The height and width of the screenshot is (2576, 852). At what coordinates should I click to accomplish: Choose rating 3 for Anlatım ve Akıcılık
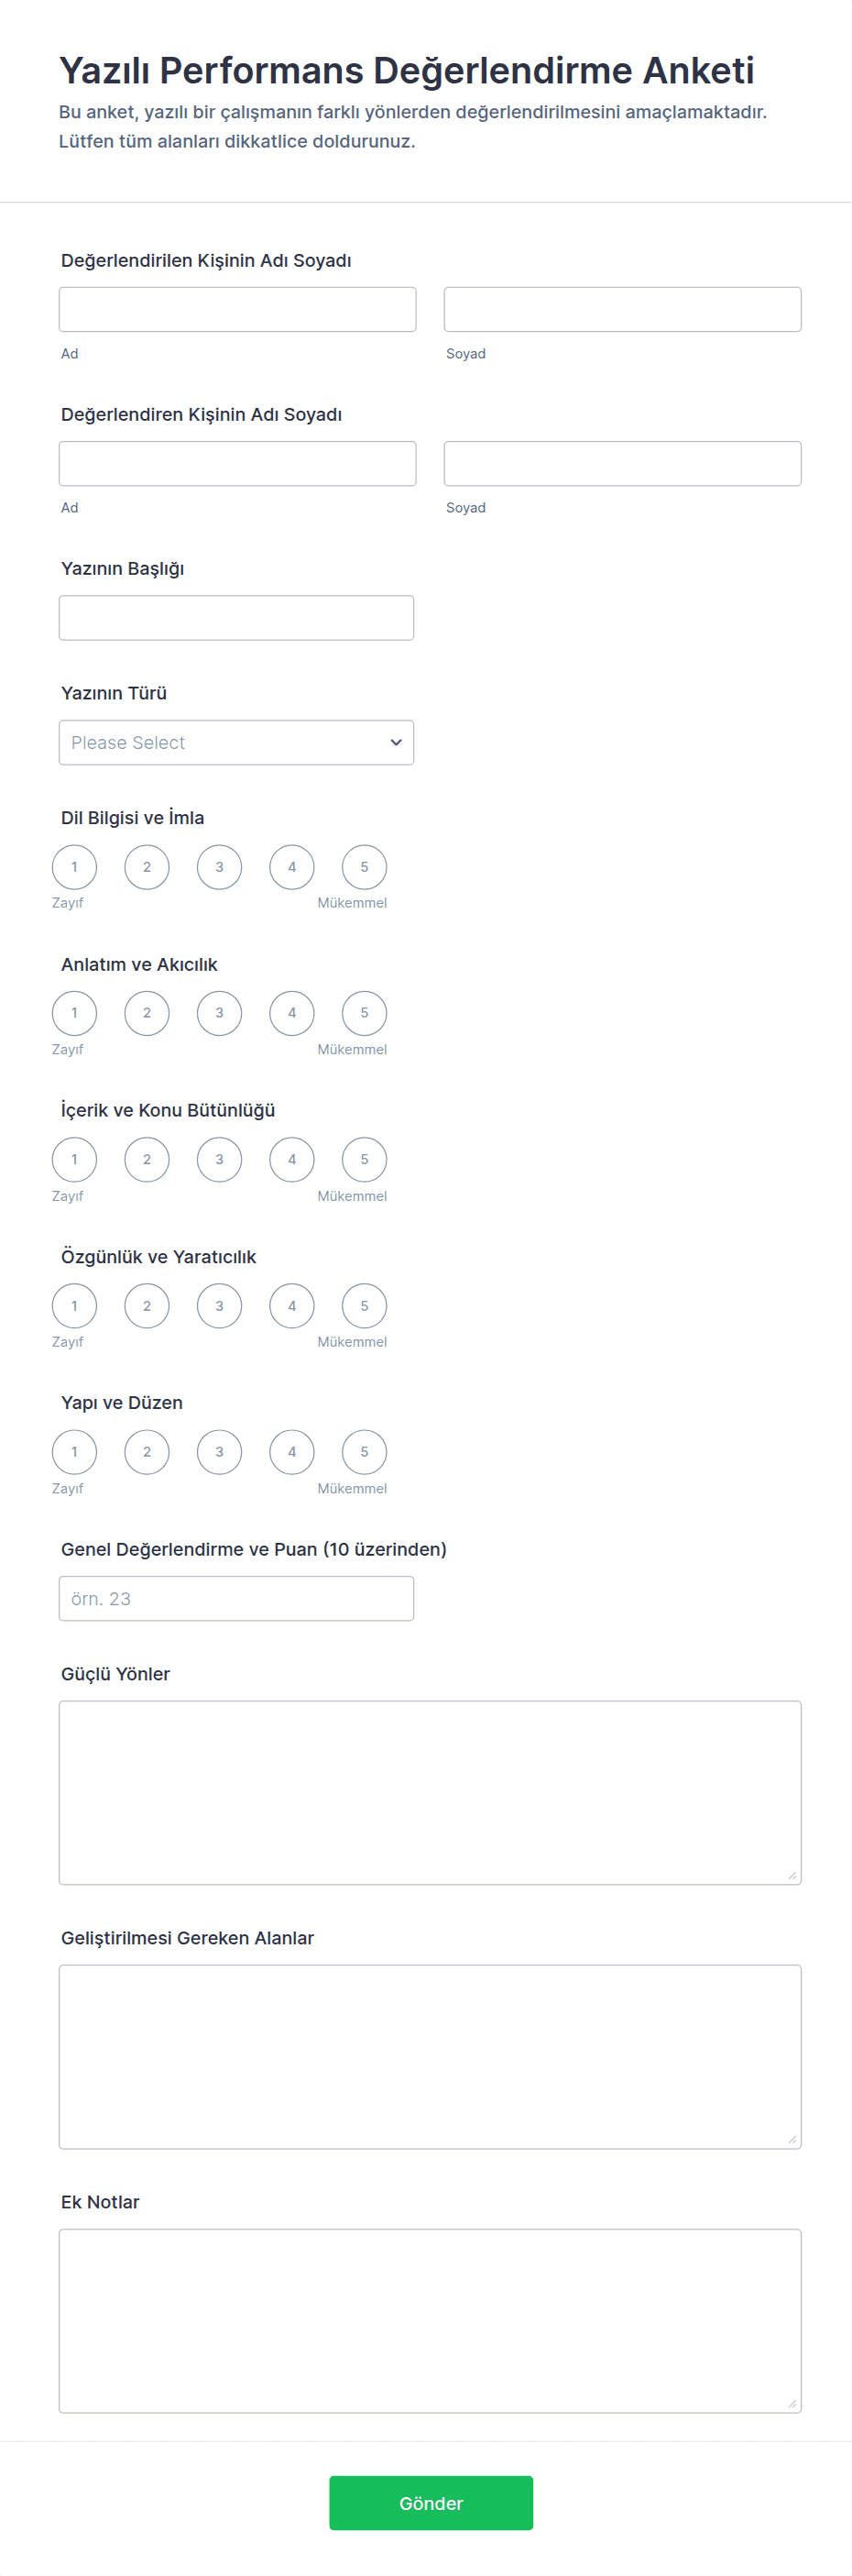tap(219, 1013)
